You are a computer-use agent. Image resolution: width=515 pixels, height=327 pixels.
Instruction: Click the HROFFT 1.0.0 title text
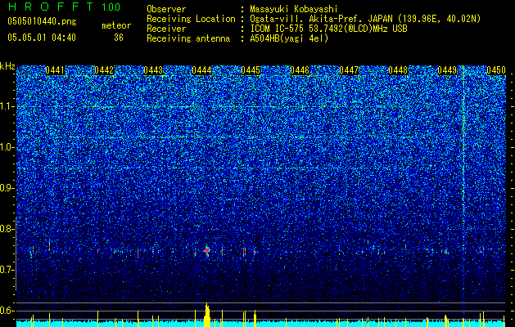tap(64, 7)
